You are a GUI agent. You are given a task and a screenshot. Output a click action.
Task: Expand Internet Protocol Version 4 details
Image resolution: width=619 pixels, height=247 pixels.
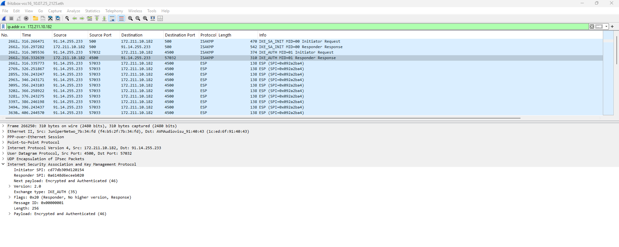(3, 148)
